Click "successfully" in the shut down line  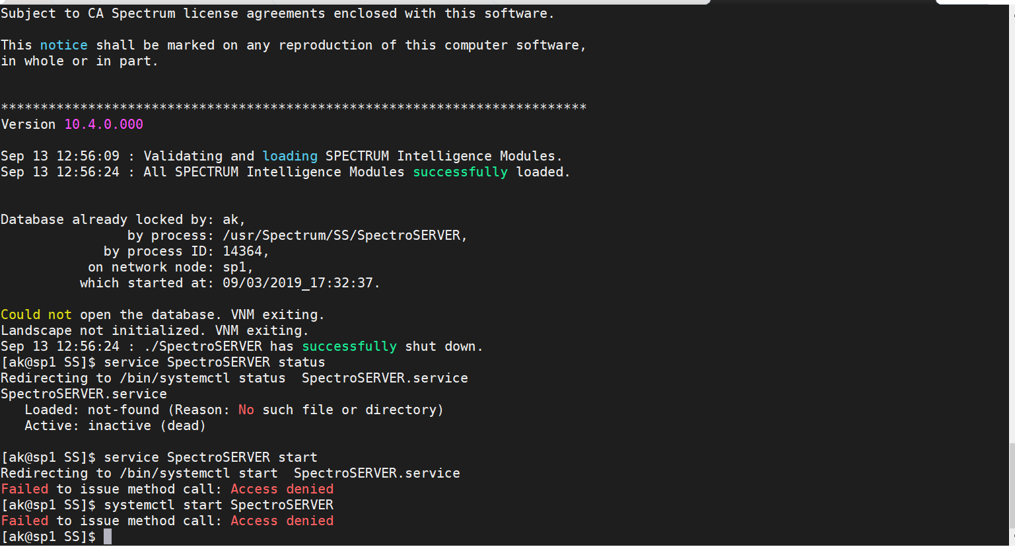(x=349, y=346)
